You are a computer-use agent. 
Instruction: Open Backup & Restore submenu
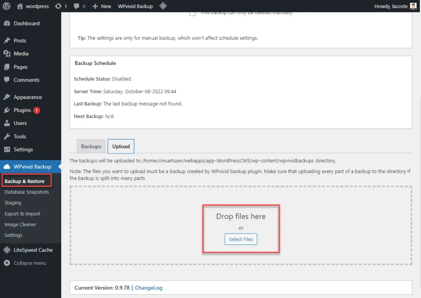click(24, 181)
